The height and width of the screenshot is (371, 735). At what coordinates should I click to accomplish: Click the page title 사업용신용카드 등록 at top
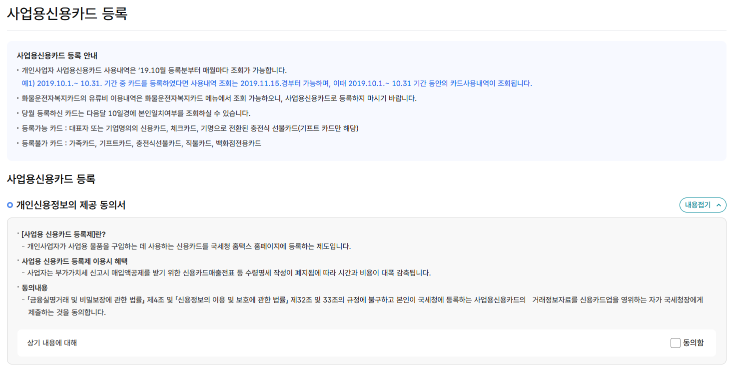67,13
